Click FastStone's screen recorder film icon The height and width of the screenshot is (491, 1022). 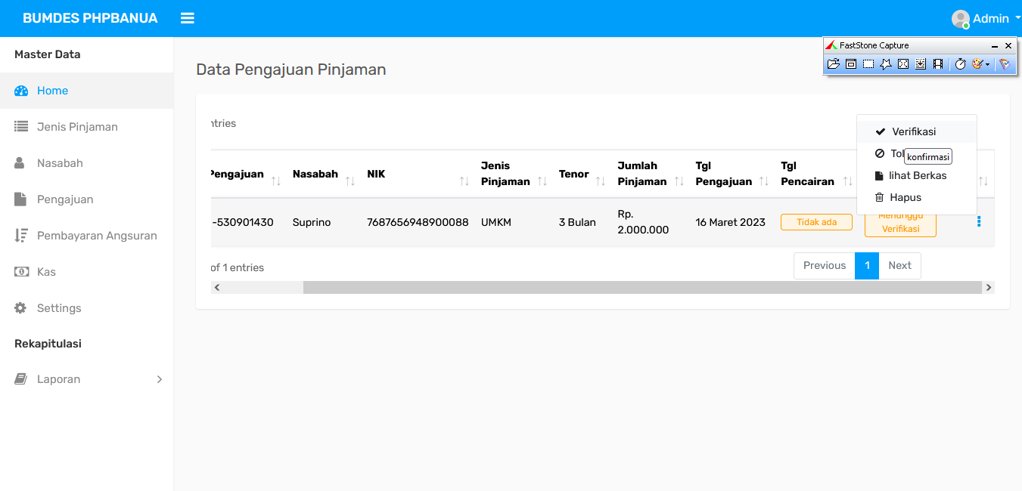(x=938, y=64)
